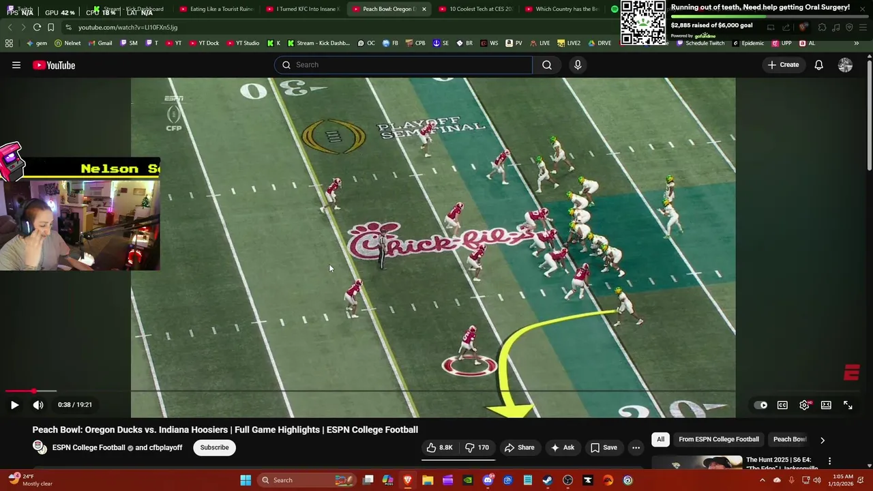Viewport: 873px width, 491px height.
Task: Click the browser address bar URL
Action: click(128, 27)
